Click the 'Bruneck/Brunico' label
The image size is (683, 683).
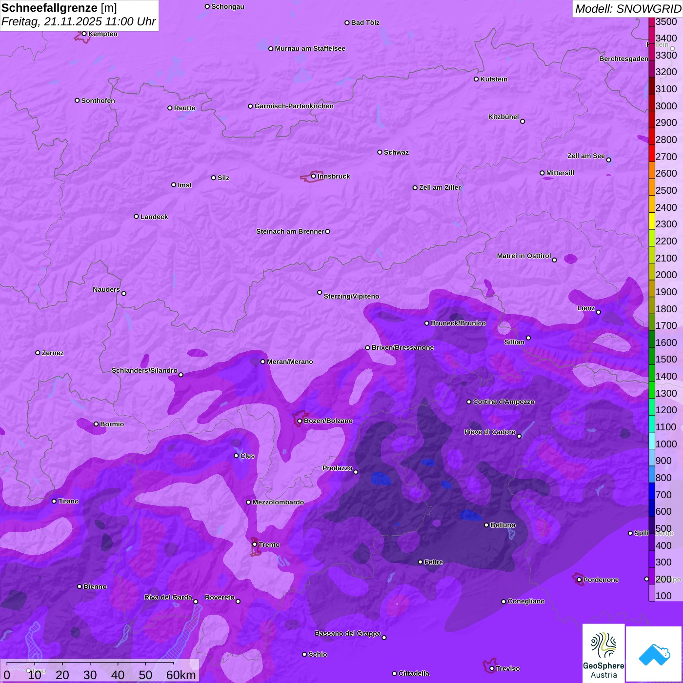[458, 323]
